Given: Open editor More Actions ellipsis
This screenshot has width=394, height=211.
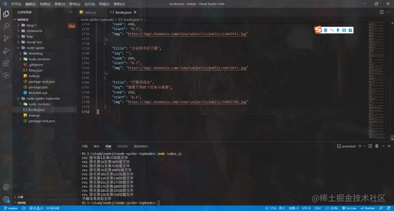Looking at the screenshot, I should tap(389, 12).
